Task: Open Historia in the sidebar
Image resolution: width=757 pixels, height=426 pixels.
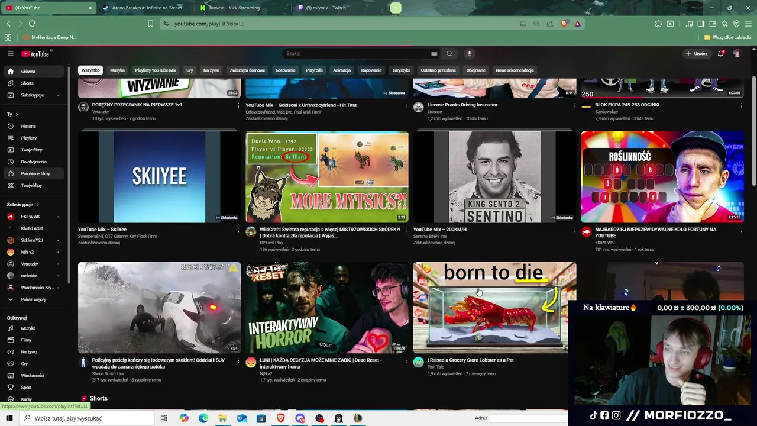Action: click(34, 126)
